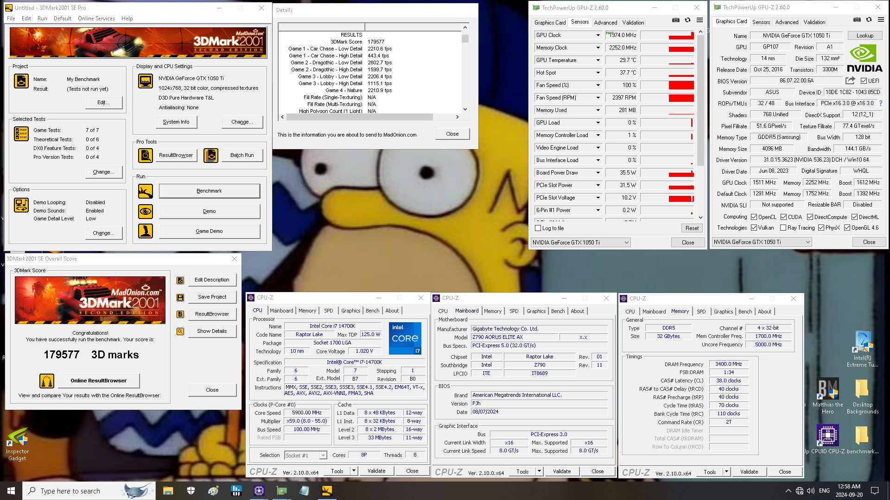
Task: Open Intel Extreme Tuning desktop shortcut
Action: point(862,350)
